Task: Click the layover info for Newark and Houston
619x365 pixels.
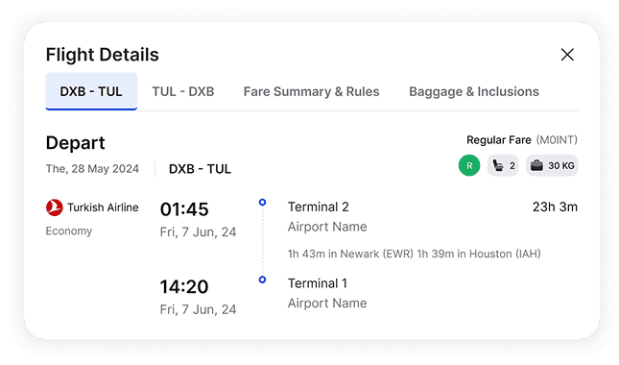Action: pos(415,254)
